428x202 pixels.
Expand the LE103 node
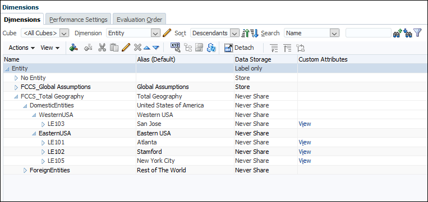43,124
